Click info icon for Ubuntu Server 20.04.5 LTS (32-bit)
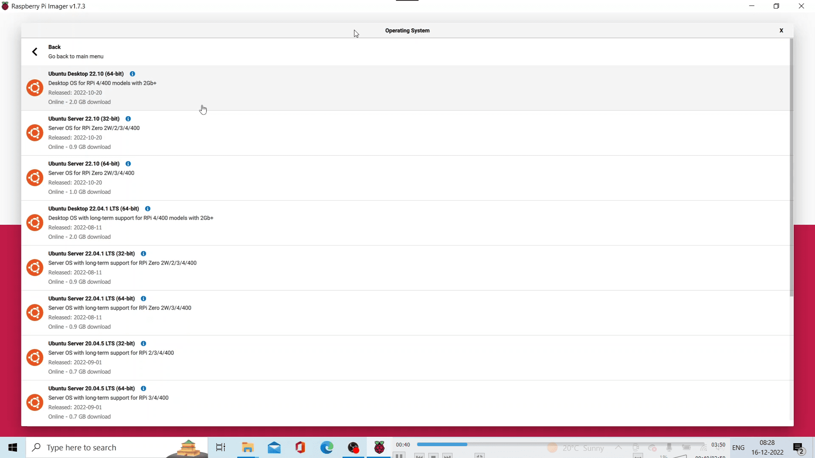 pos(143,343)
